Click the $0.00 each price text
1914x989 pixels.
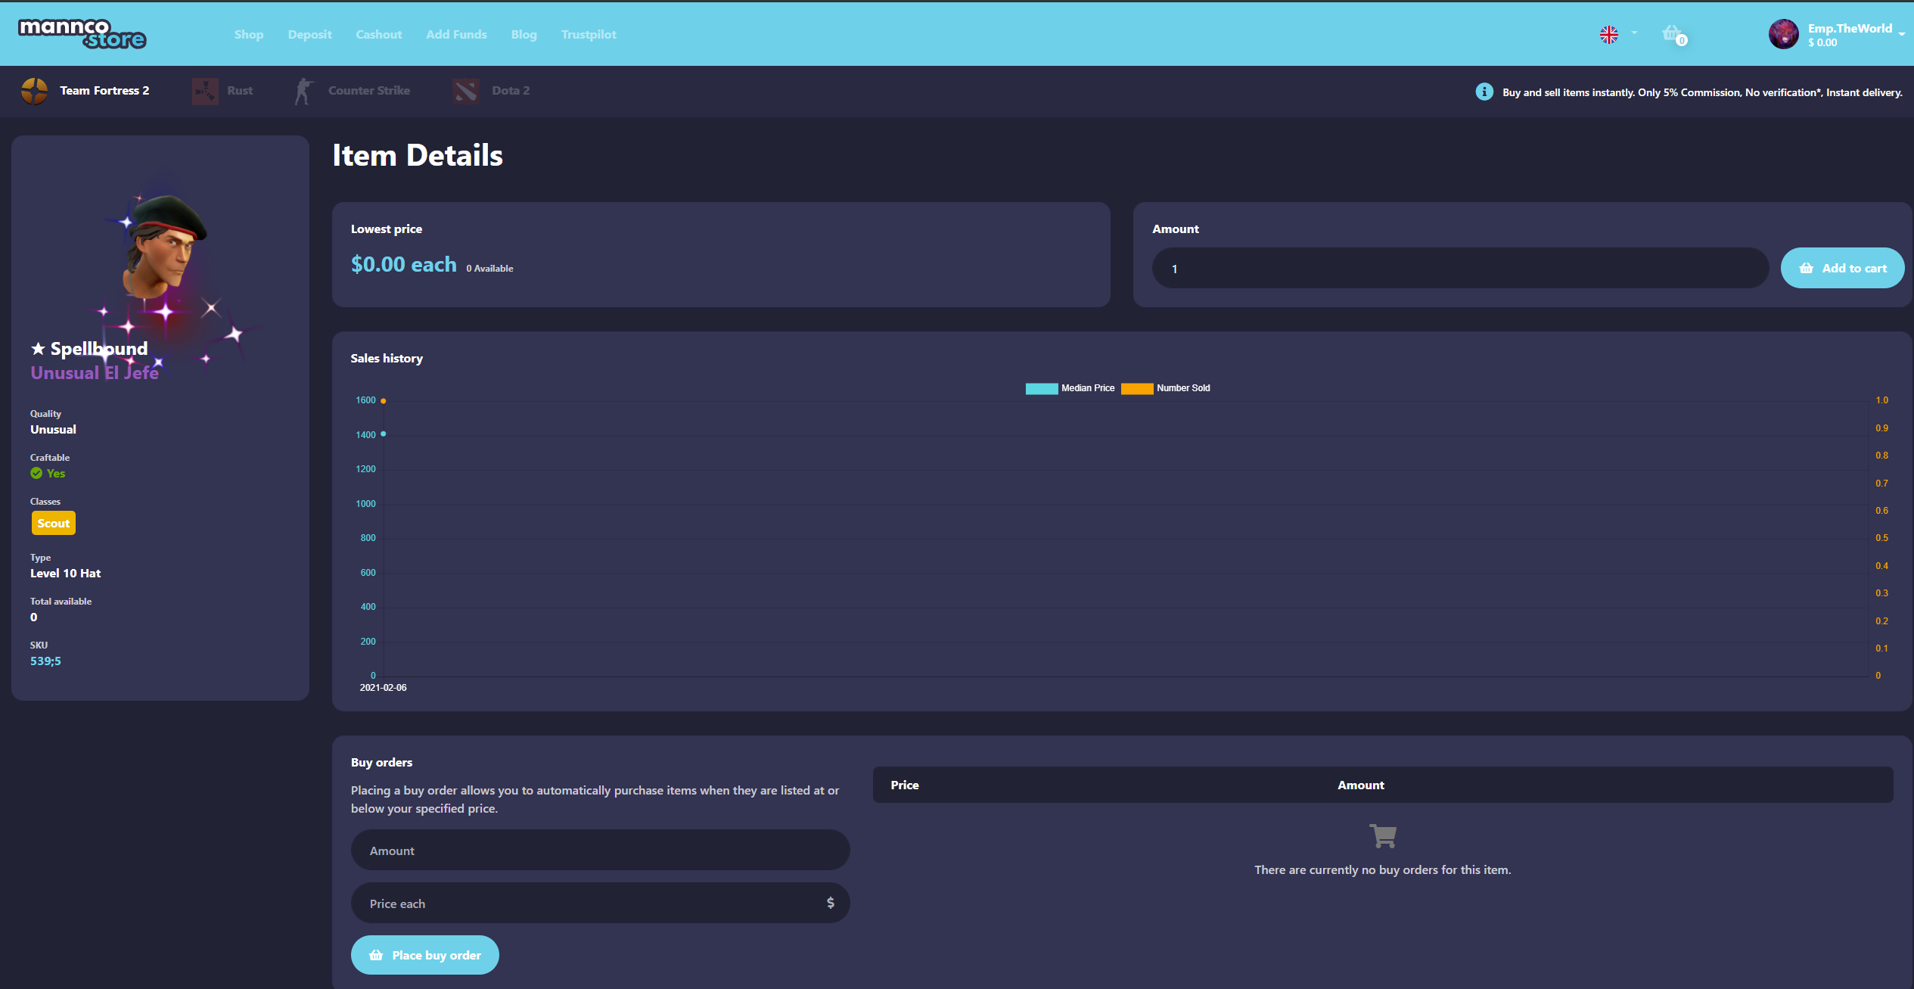404,265
